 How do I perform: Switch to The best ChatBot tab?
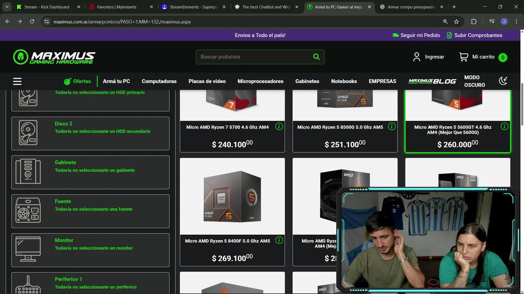click(x=266, y=7)
